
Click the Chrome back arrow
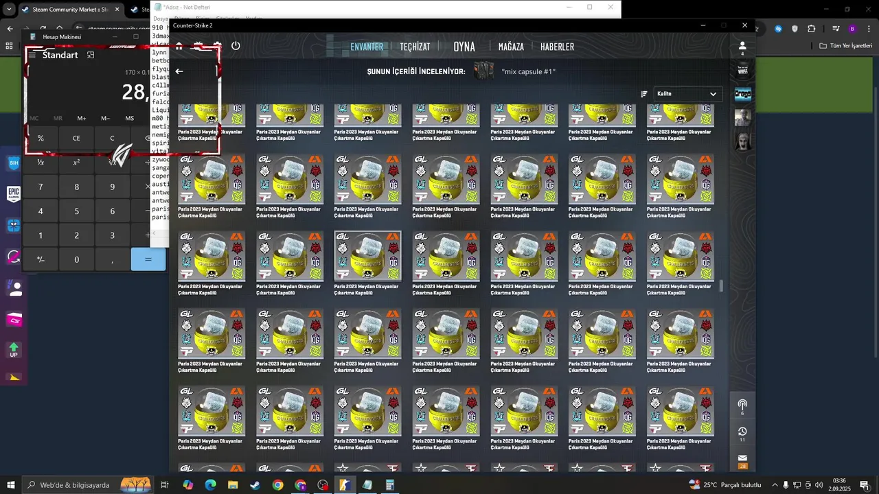(x=10, y=29)
